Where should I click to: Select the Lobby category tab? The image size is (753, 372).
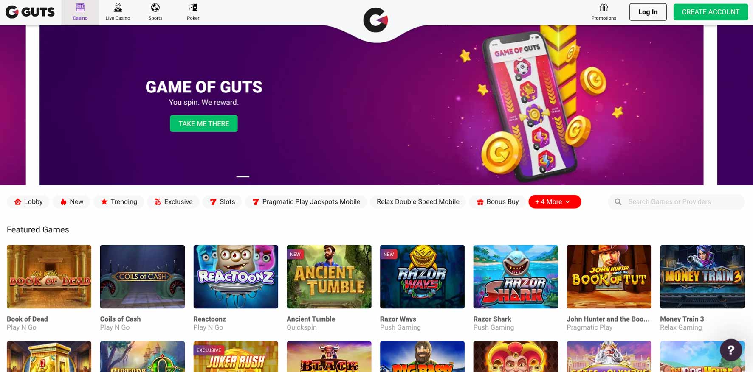(28, 202)
